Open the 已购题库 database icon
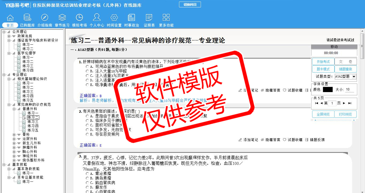Viewport: 365px width, 193px height. point(27,18)
